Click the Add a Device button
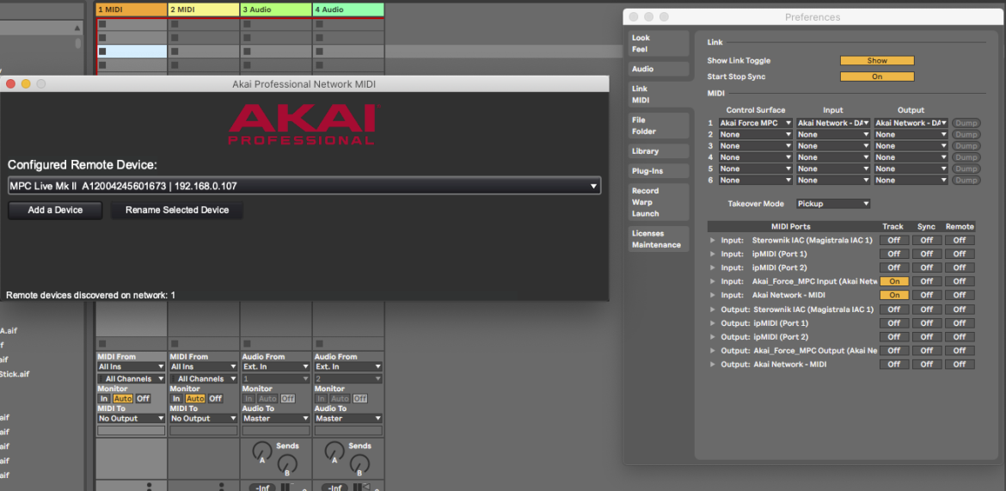This screenshot has width=1006, height=491. point(55,210)
